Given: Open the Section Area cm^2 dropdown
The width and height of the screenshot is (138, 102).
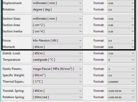Looking at the screenshot, I should tap(57, 25).
